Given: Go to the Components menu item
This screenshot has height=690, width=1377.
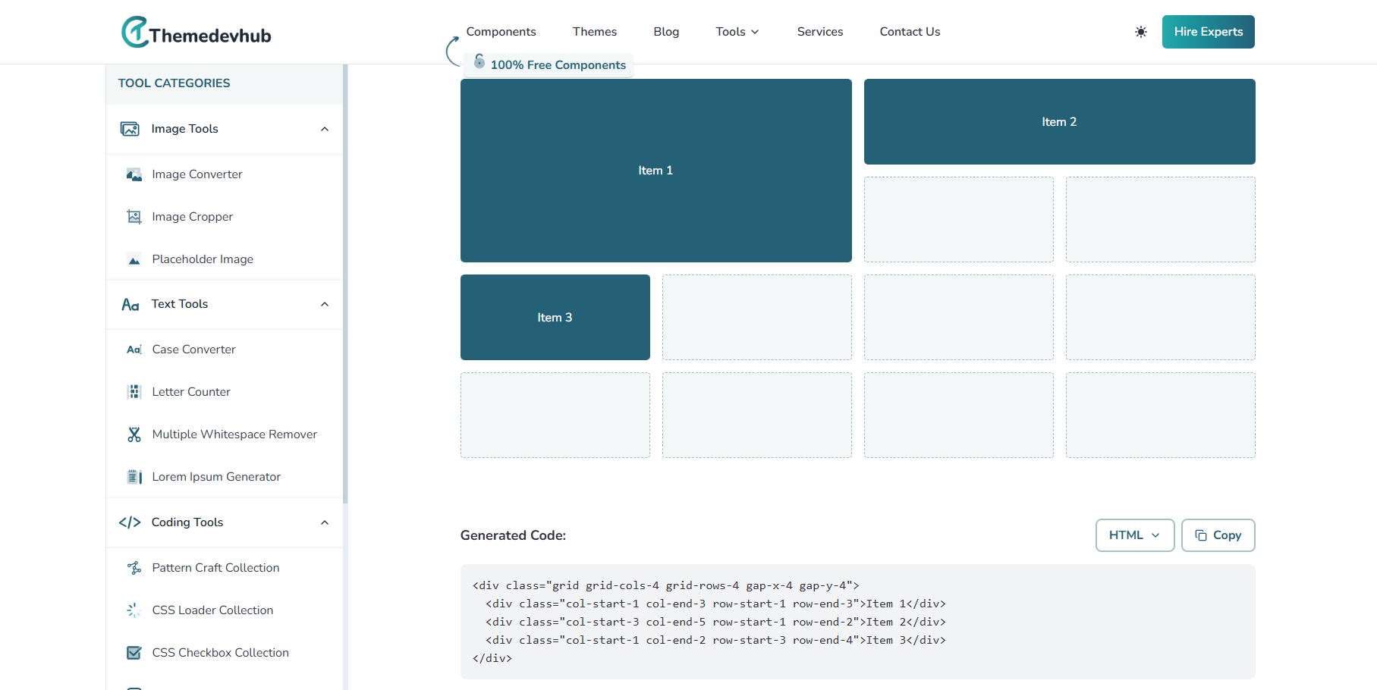Looking at the screenshot, I should pyautogui.click(x=501, y=32).
